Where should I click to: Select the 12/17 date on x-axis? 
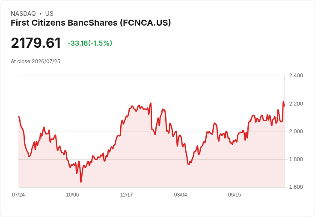[x=126, y=194]
